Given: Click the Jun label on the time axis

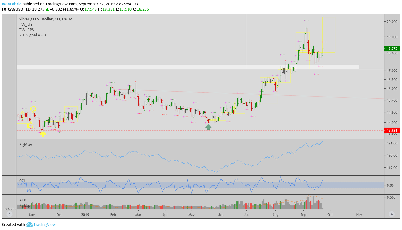Looking at the screenshot, I should (x=221, y=215).
